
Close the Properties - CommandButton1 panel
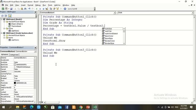point(36,48)
